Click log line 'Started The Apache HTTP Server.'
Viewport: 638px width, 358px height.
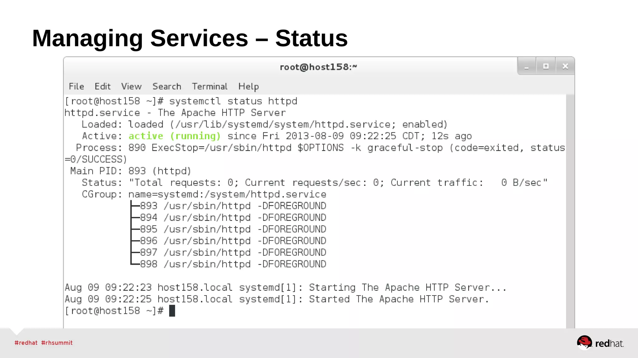(x=277, y=299)
